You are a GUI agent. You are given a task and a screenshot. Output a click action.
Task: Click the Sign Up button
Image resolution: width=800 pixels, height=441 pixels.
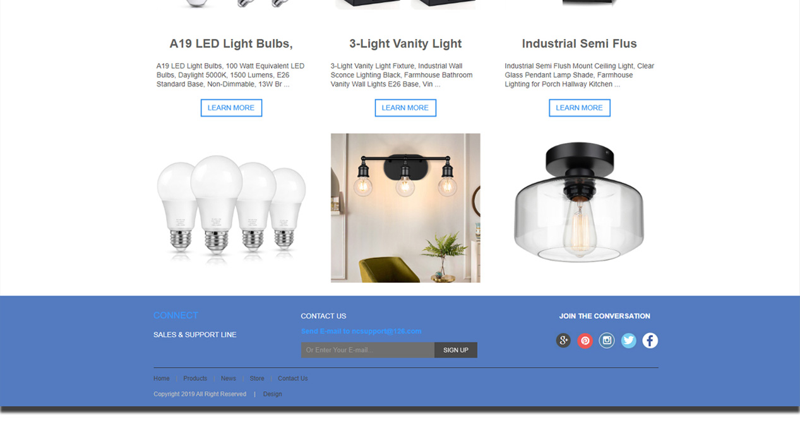coord(456,350)
